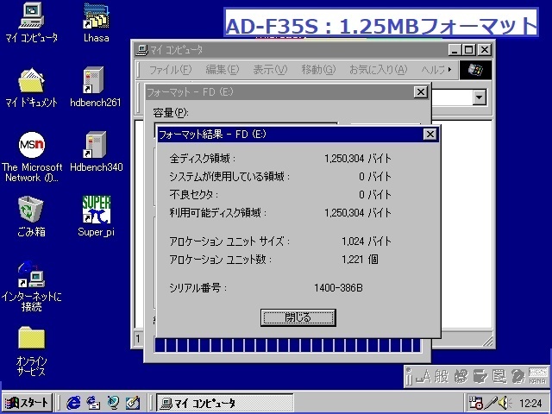Click the 不良セクタ label
This screenshot has width=552, height=414.
193,195
